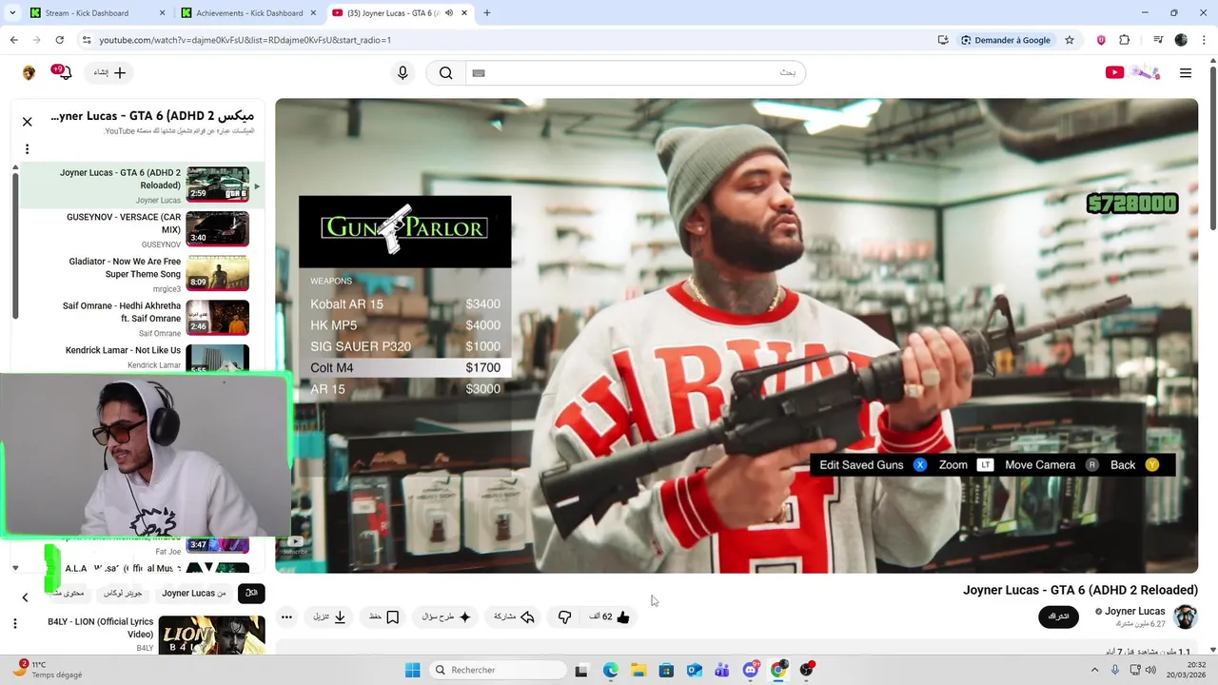This screenshot has width=1218, height=685.
Task: Open the YouTube account avatar
Action: coord(29,72)
